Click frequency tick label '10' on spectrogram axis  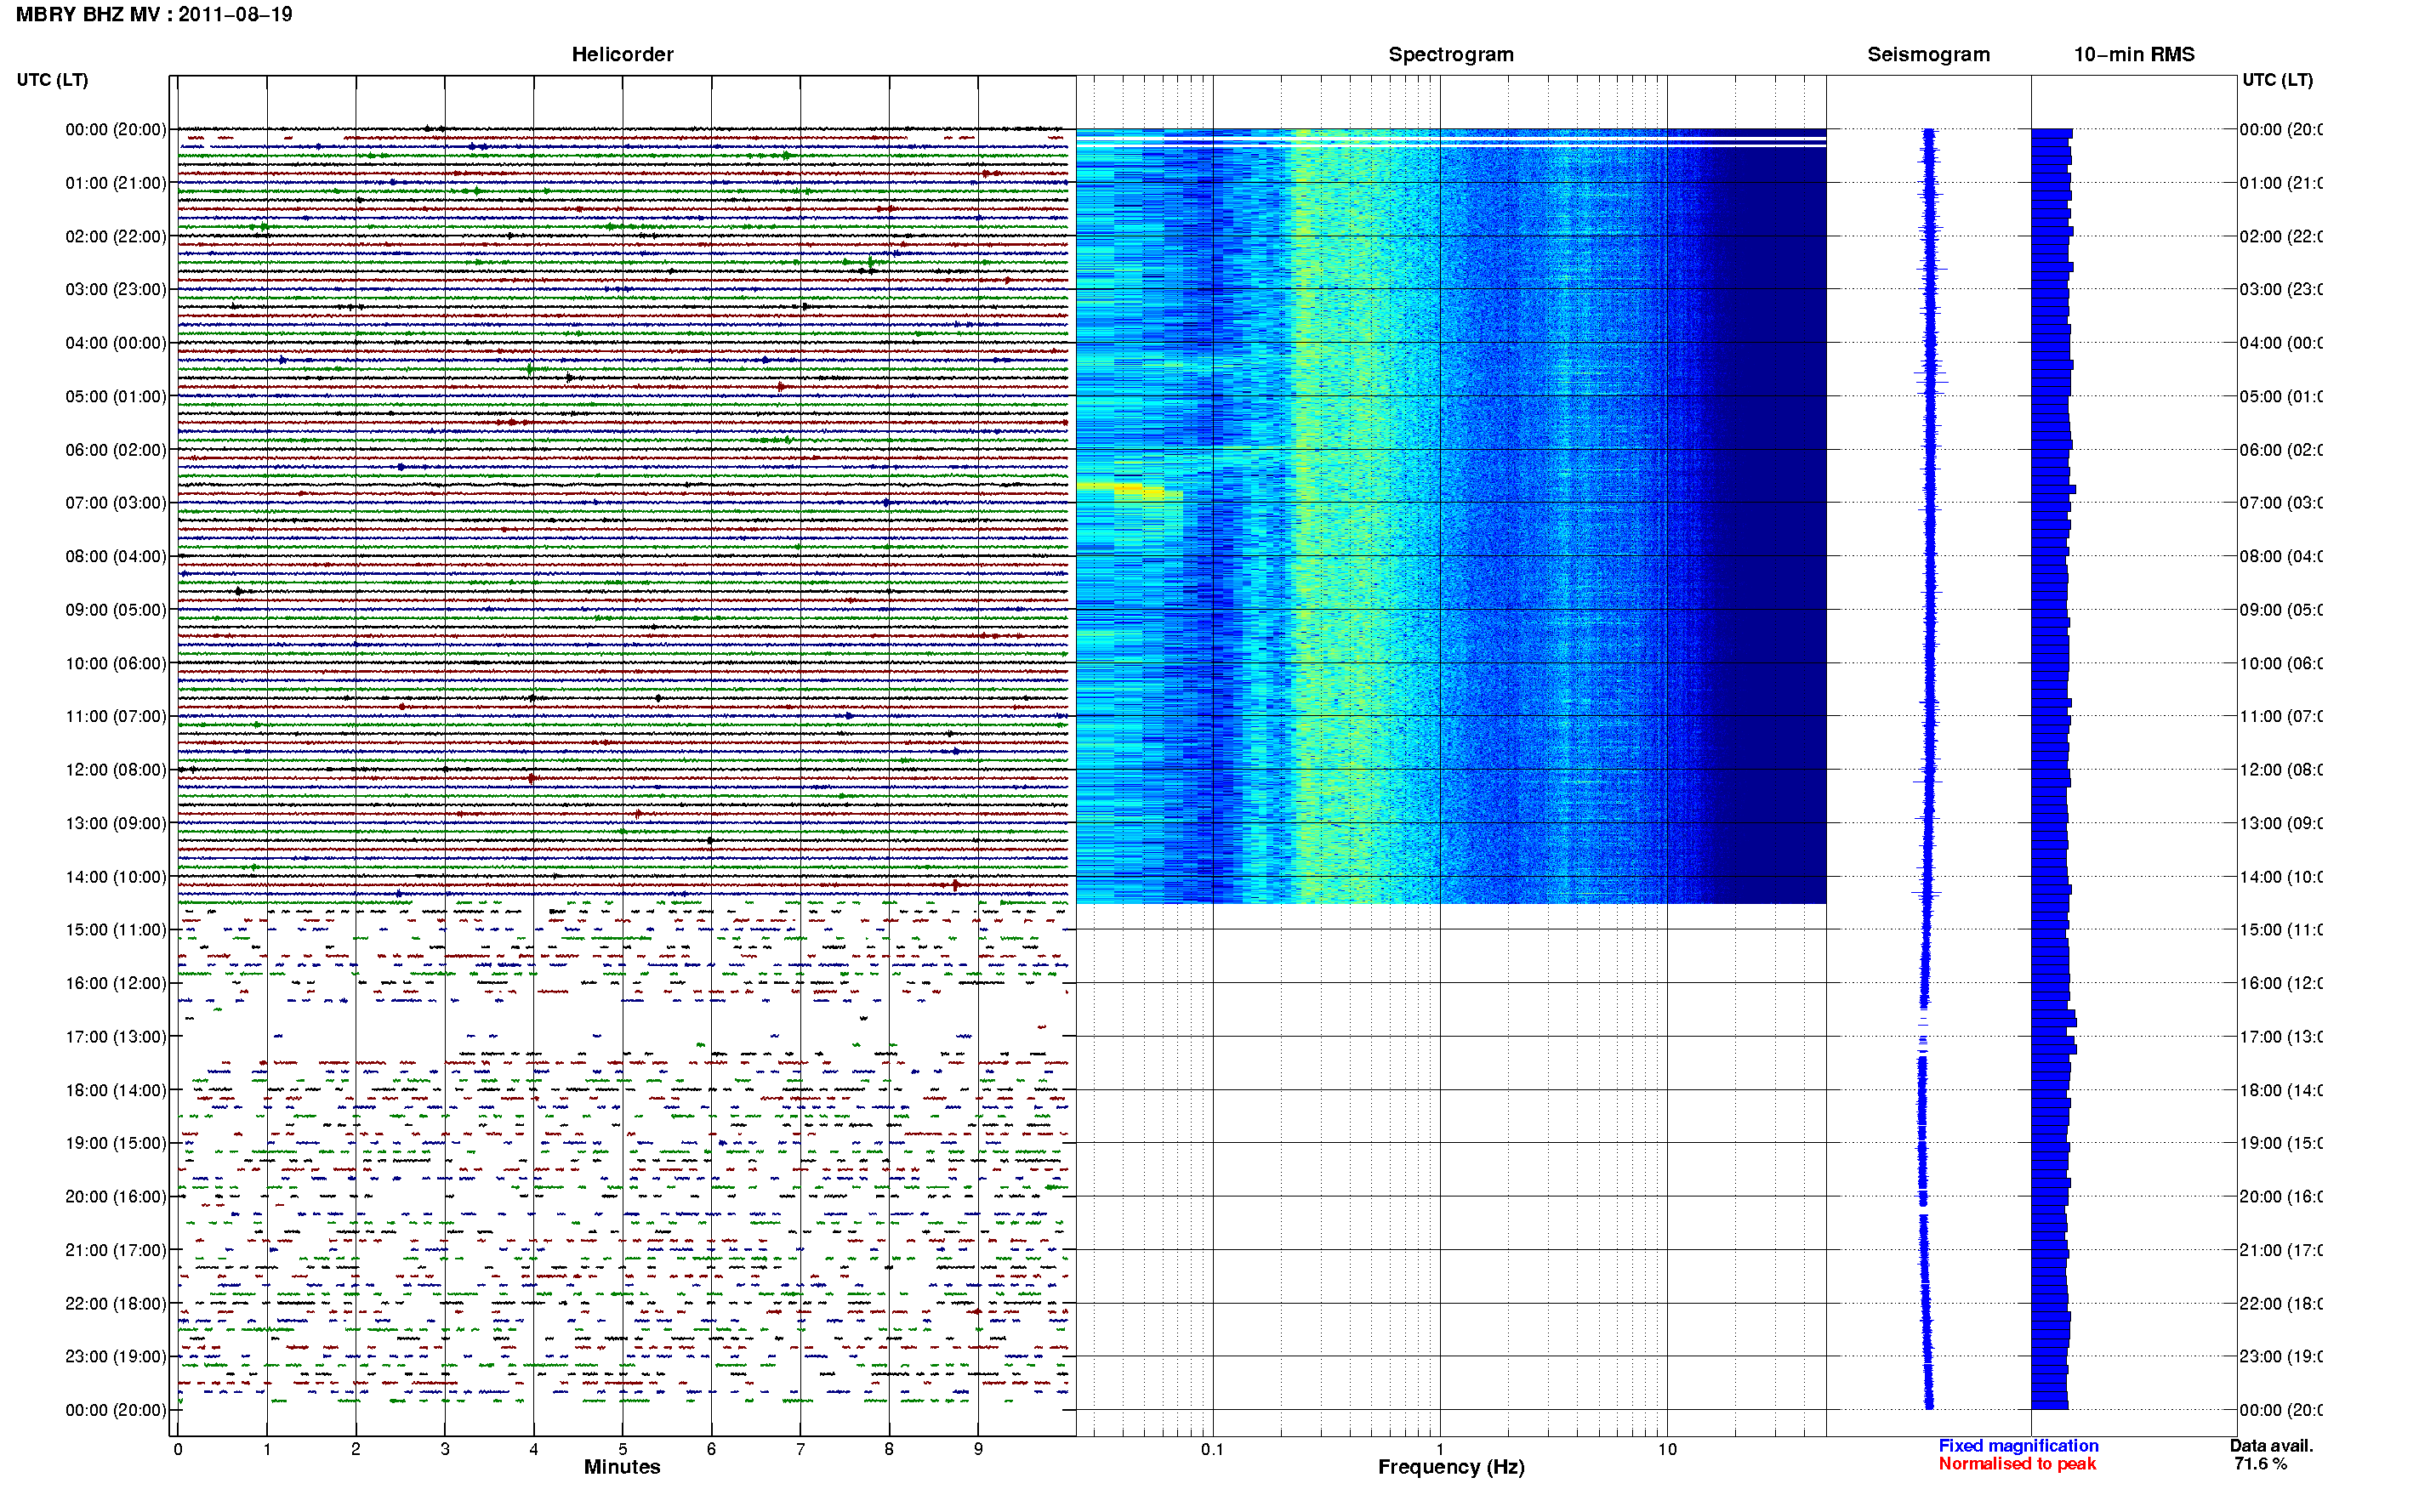[1667, 1449]
